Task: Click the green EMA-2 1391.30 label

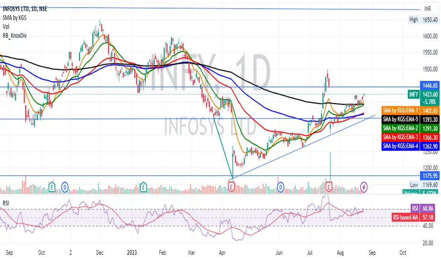Action: pos(411,129)
